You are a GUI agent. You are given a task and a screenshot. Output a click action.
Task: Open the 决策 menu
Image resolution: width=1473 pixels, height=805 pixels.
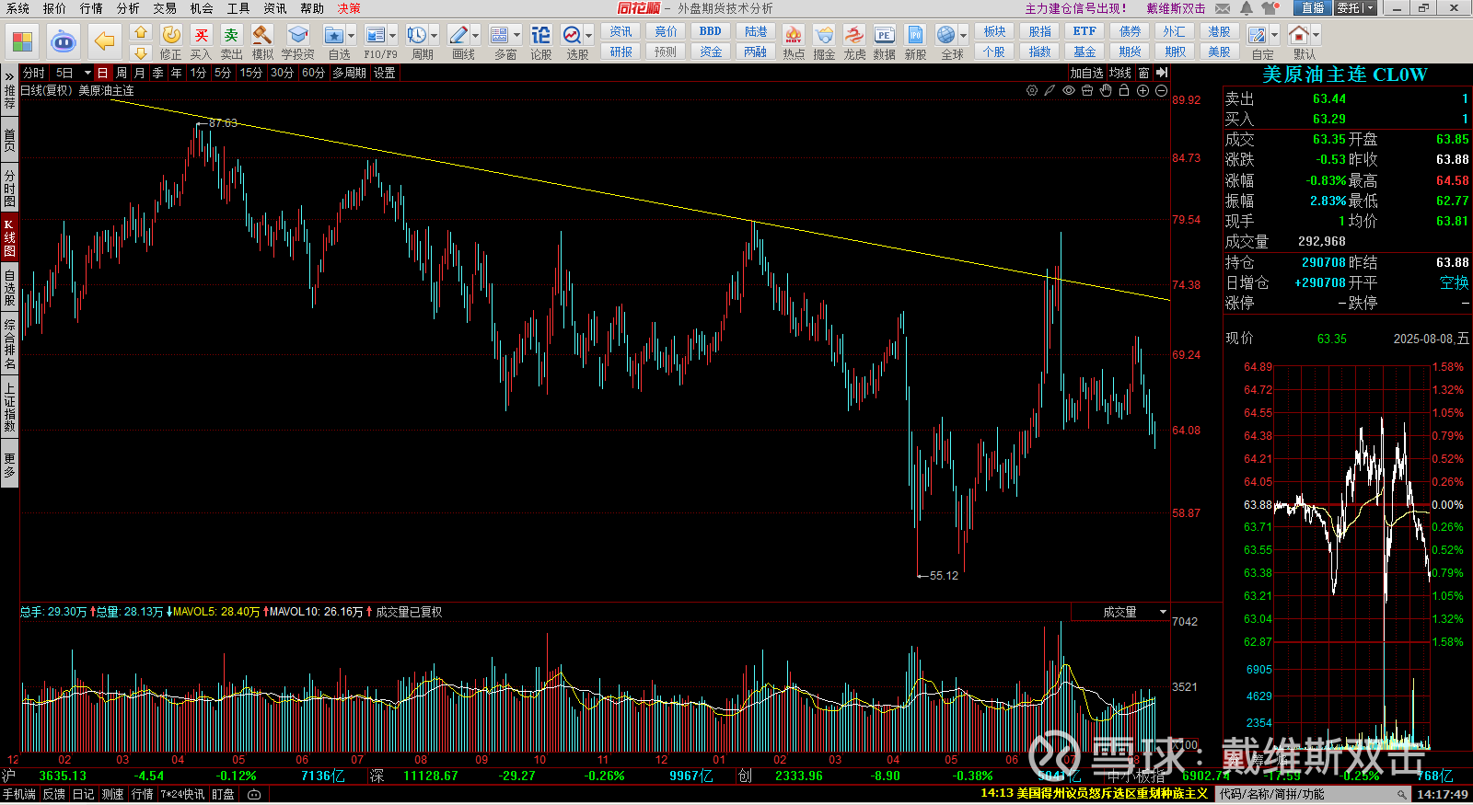tap(349, 8)
